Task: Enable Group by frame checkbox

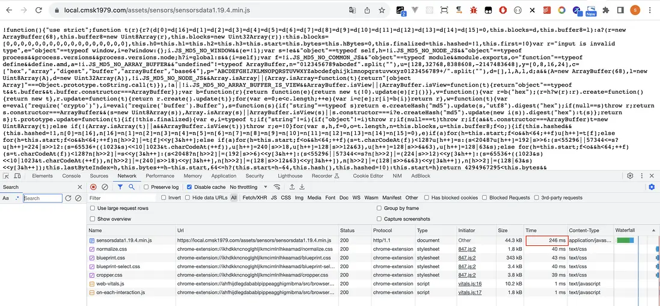Action: tap(379, 209)
